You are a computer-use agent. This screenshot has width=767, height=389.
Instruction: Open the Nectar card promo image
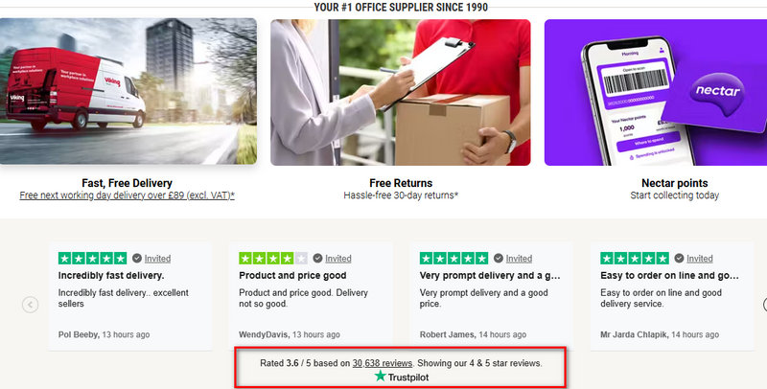656,92
